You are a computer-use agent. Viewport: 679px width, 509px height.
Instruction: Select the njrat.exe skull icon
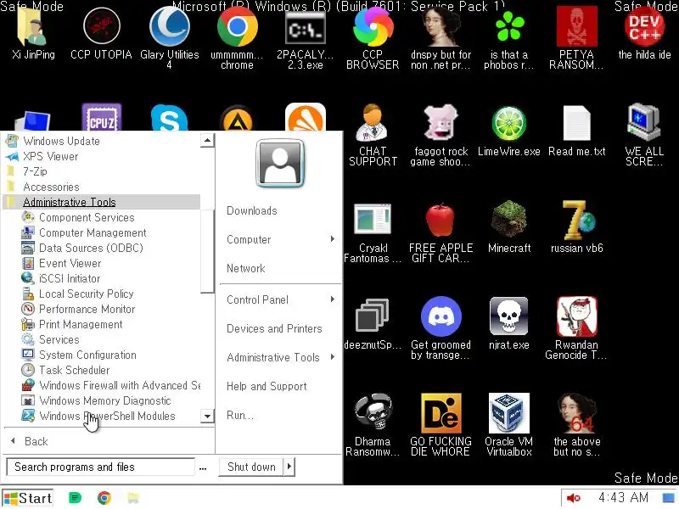coord(509,316)
